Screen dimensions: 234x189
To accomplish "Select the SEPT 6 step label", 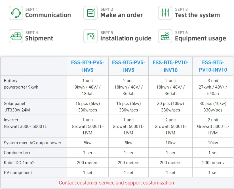I will [181, 33].
